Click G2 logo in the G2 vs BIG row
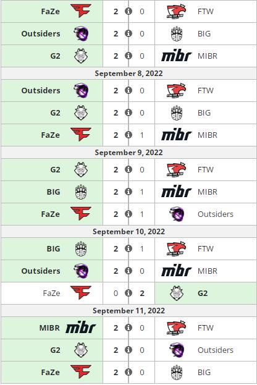Screen dimensions: 257x385 pos(81,112)
